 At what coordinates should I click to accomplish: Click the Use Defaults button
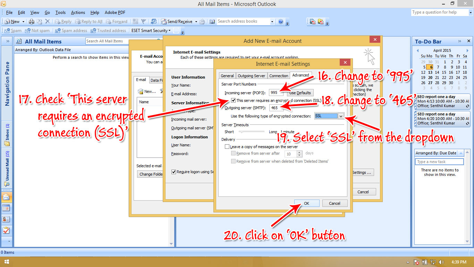coord(299,92)
